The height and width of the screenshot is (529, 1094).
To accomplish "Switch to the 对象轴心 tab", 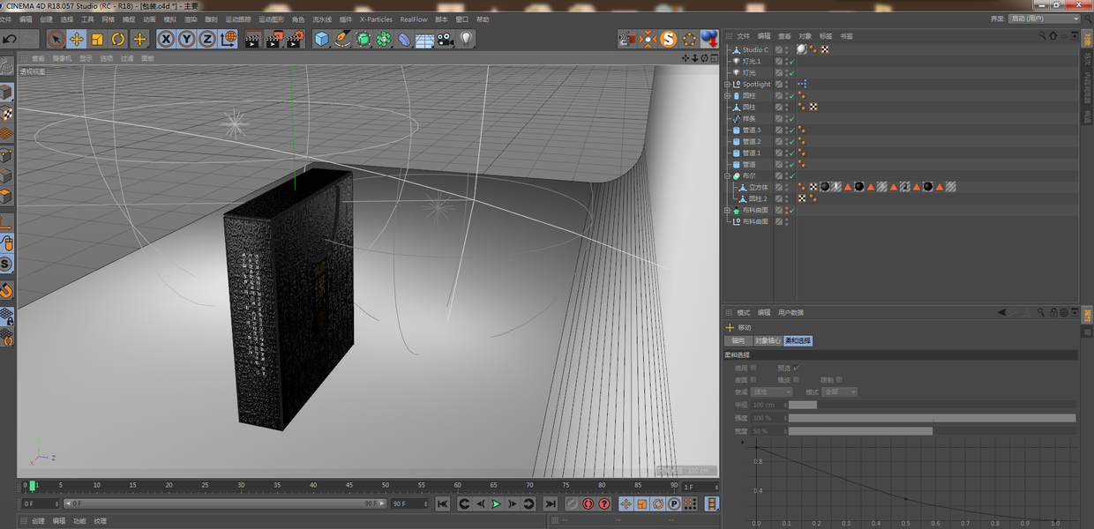I will 768,340.
